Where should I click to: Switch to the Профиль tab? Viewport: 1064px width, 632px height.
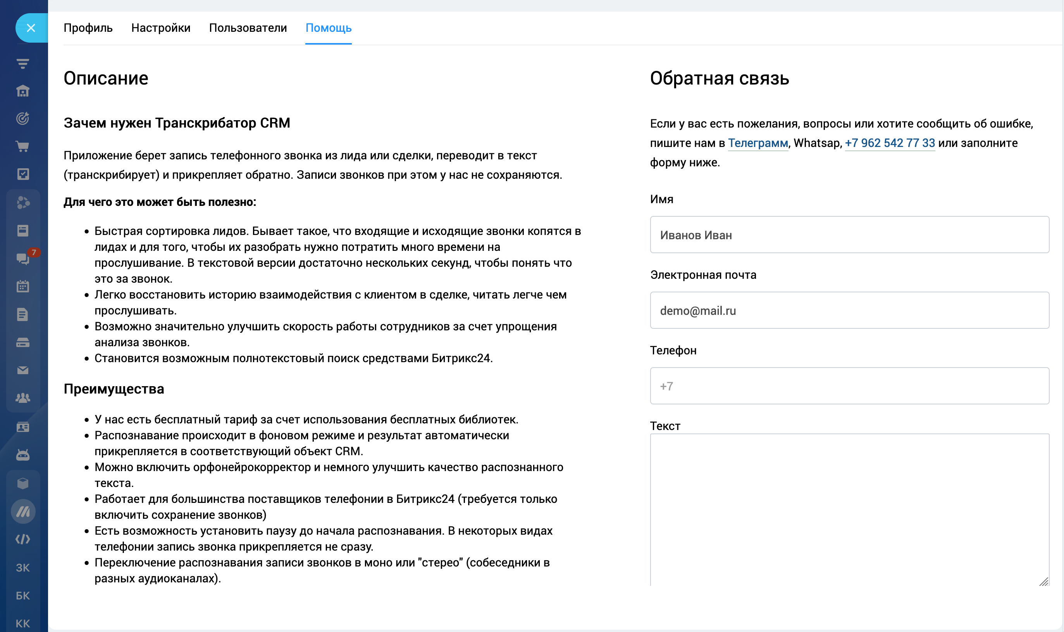[88, 28]
